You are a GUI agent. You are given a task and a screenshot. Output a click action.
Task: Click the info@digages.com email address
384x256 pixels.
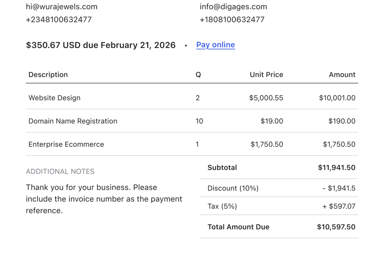click(x=233, y=7)
